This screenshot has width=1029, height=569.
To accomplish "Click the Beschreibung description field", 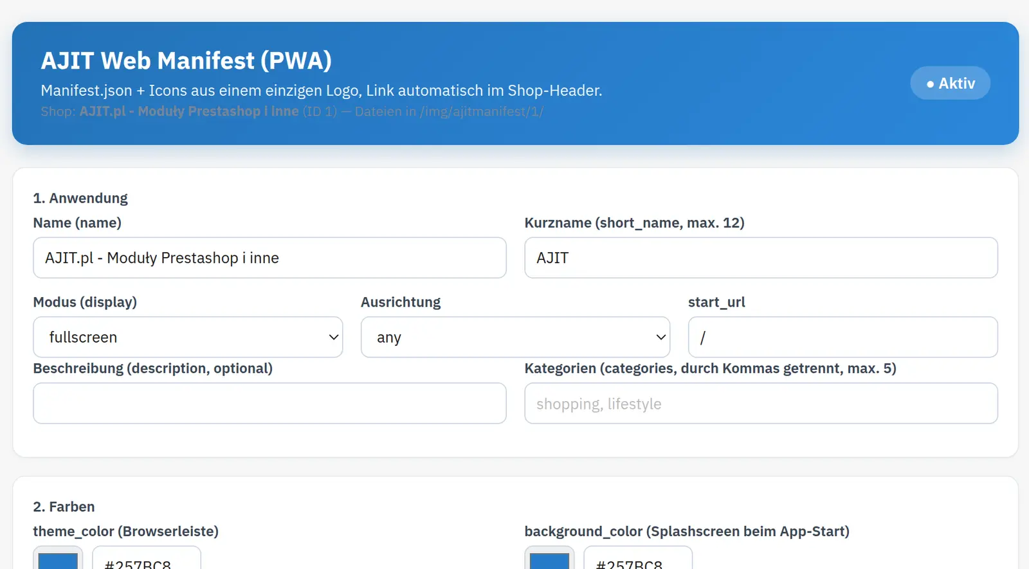I will [x=269, y=403].
